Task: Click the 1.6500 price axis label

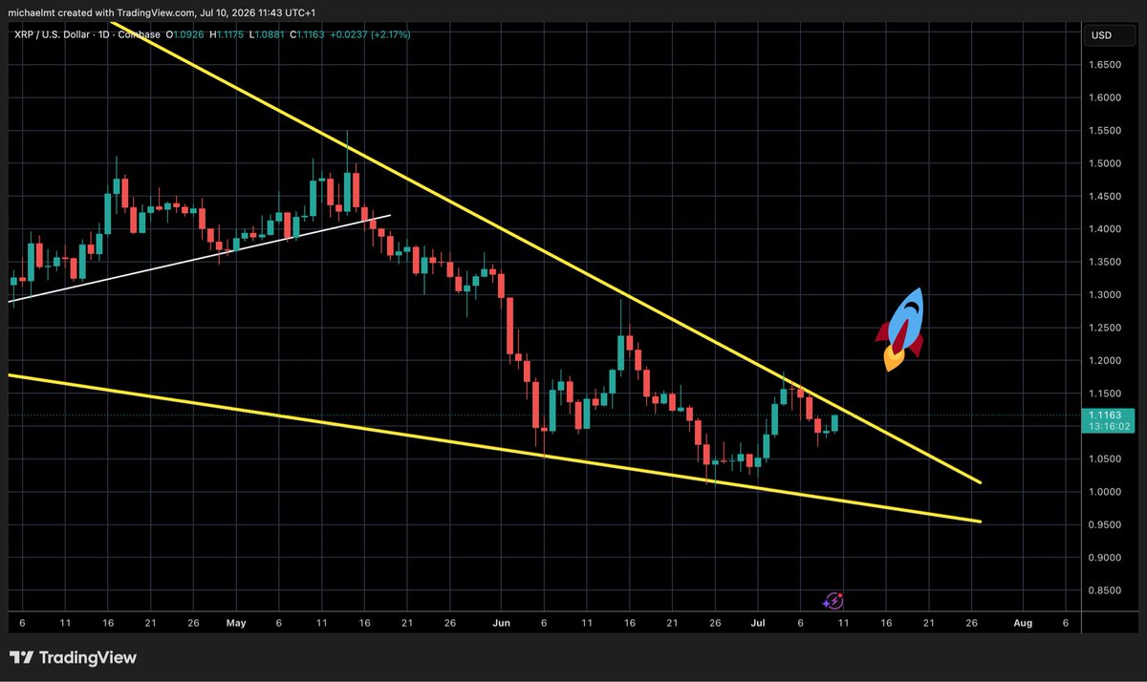Action: pyautogui.click(x=1106, y=65)
